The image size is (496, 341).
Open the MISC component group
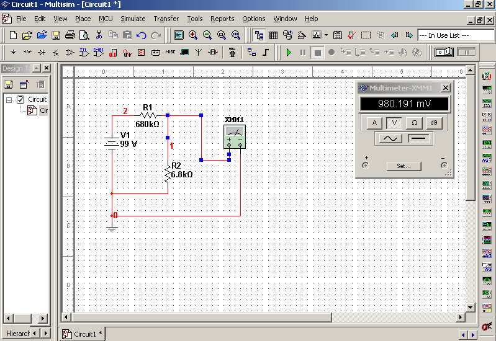(170, 52)
